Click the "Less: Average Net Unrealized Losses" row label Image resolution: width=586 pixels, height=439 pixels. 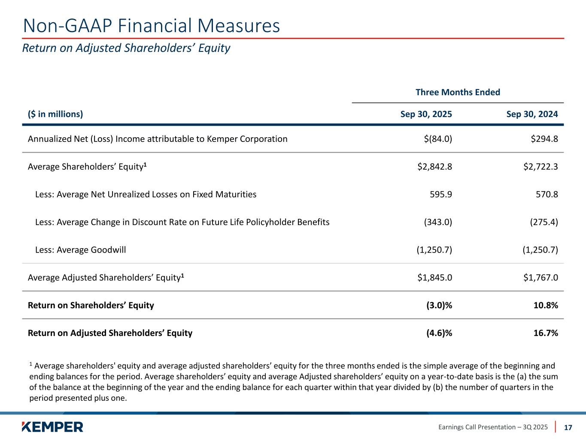(x=146, y=195)
